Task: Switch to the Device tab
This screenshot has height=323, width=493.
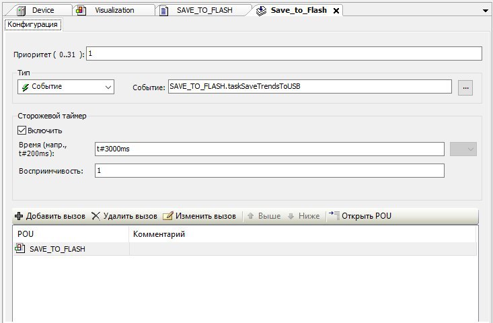Action: 38,10
